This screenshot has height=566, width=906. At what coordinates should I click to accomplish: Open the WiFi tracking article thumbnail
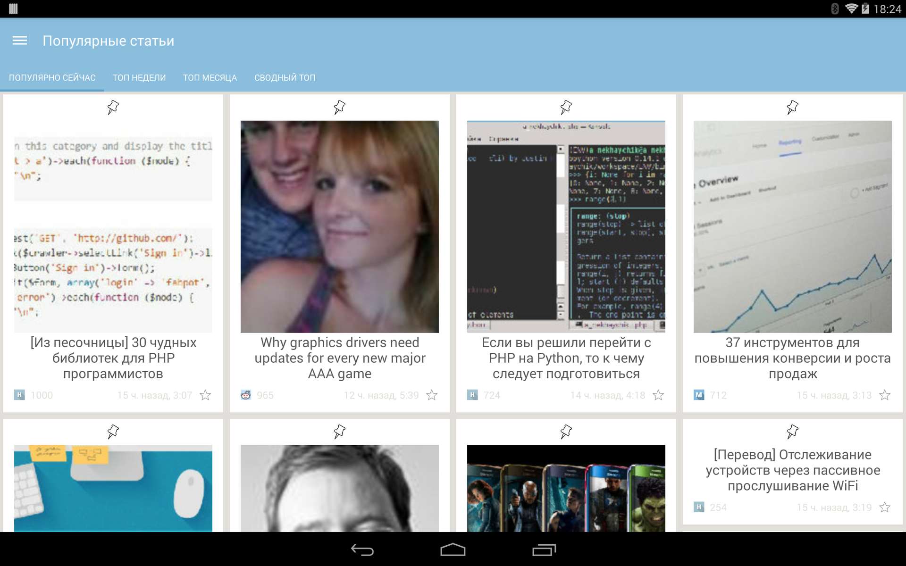(792, 469)
